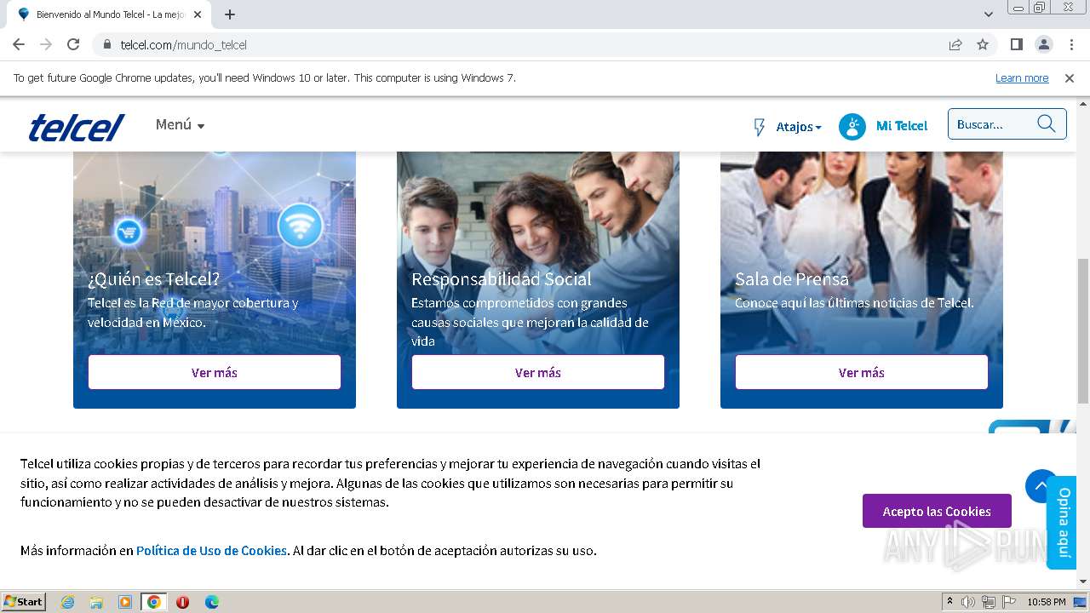Open Chrome profile icon
The image size is (1090, 613).
tap(1043, 44)
